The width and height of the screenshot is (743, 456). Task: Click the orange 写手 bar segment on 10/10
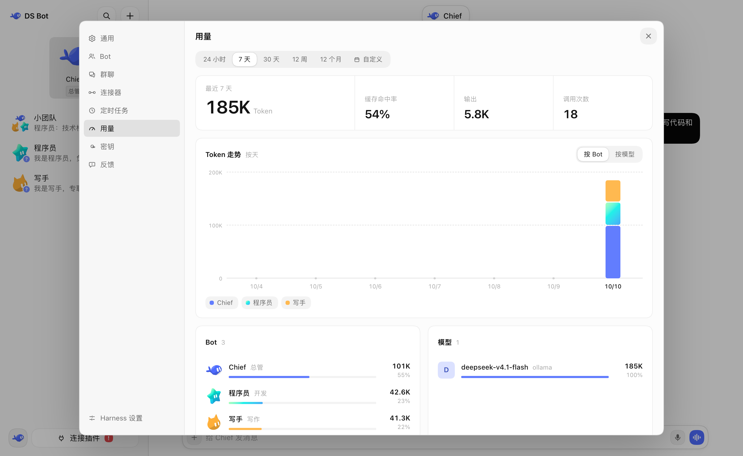tap(613, 191)
